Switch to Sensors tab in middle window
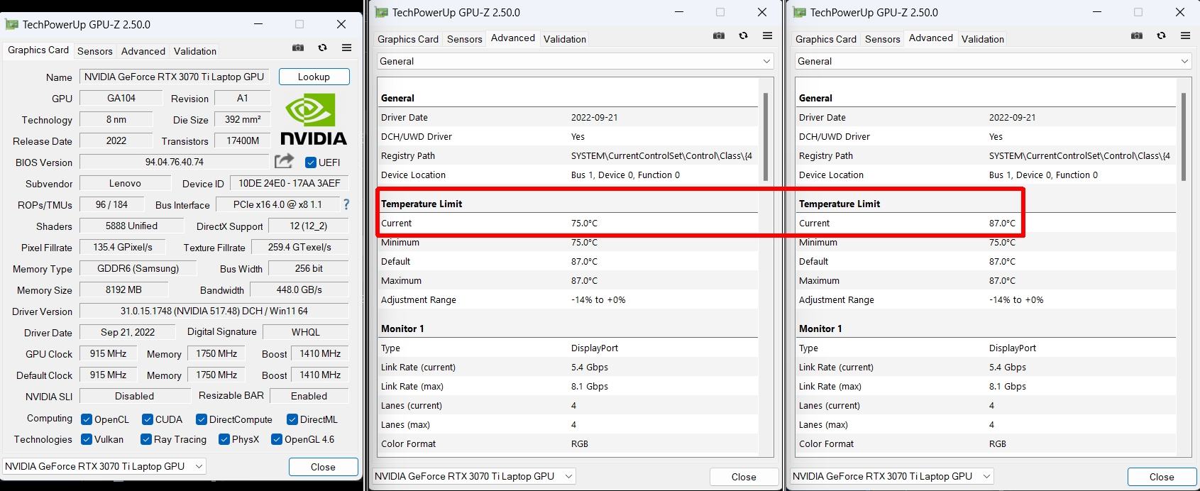 pos(465,39)
